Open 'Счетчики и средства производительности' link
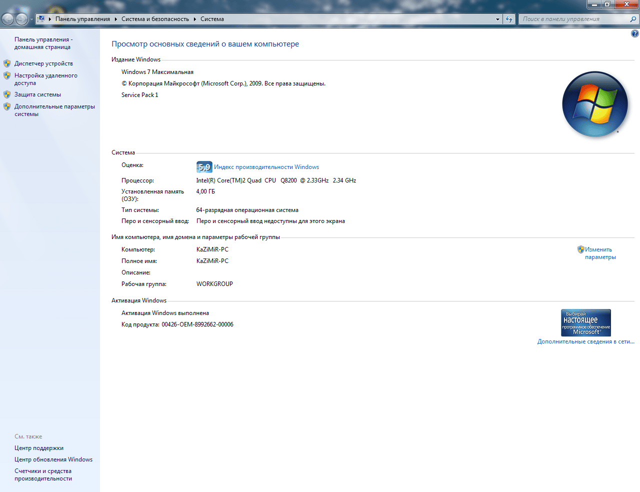 (43, 474)
